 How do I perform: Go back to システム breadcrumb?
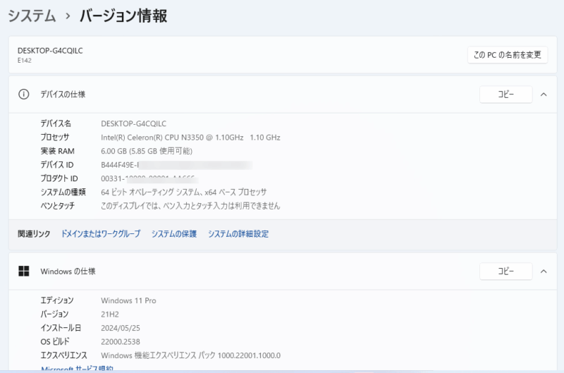[x=32, y=16]
